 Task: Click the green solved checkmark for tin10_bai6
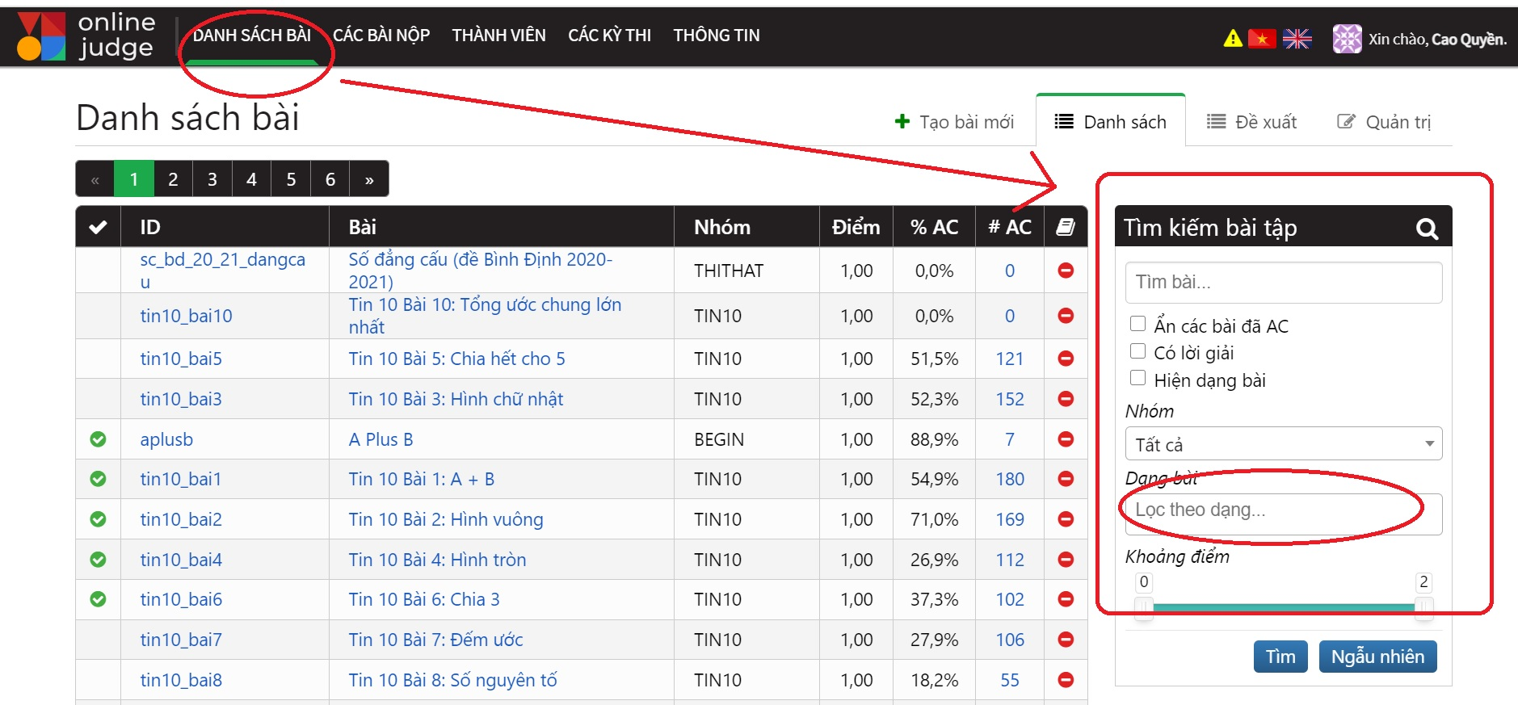pos(98,599)
